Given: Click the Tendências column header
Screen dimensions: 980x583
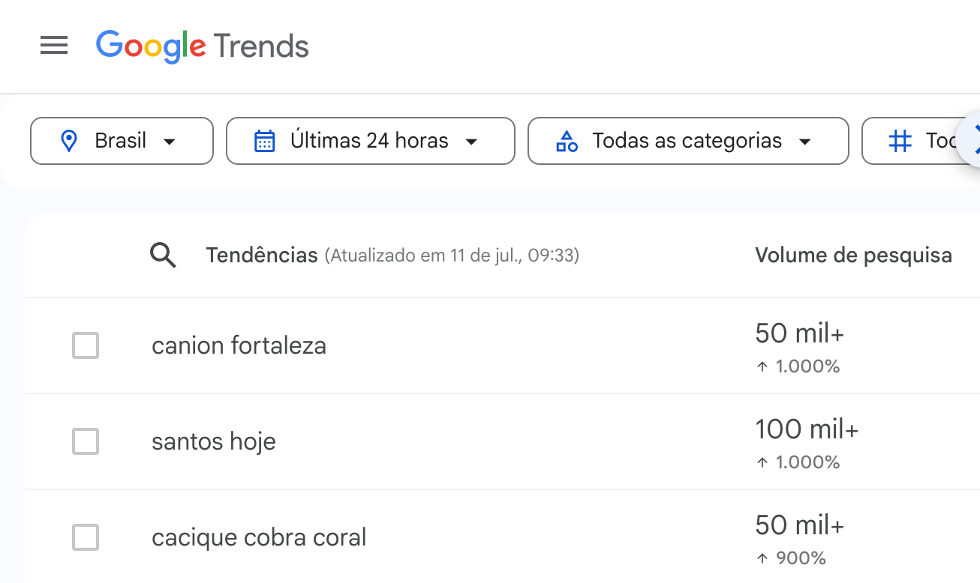Looking at the screenshot, I should point(262,256).
